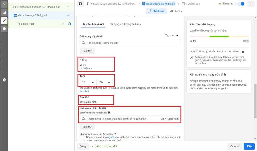257x151 pixels.
Task: Click the info icon beside Bao gồm những người khớp
Action: [x=109, y=113]
